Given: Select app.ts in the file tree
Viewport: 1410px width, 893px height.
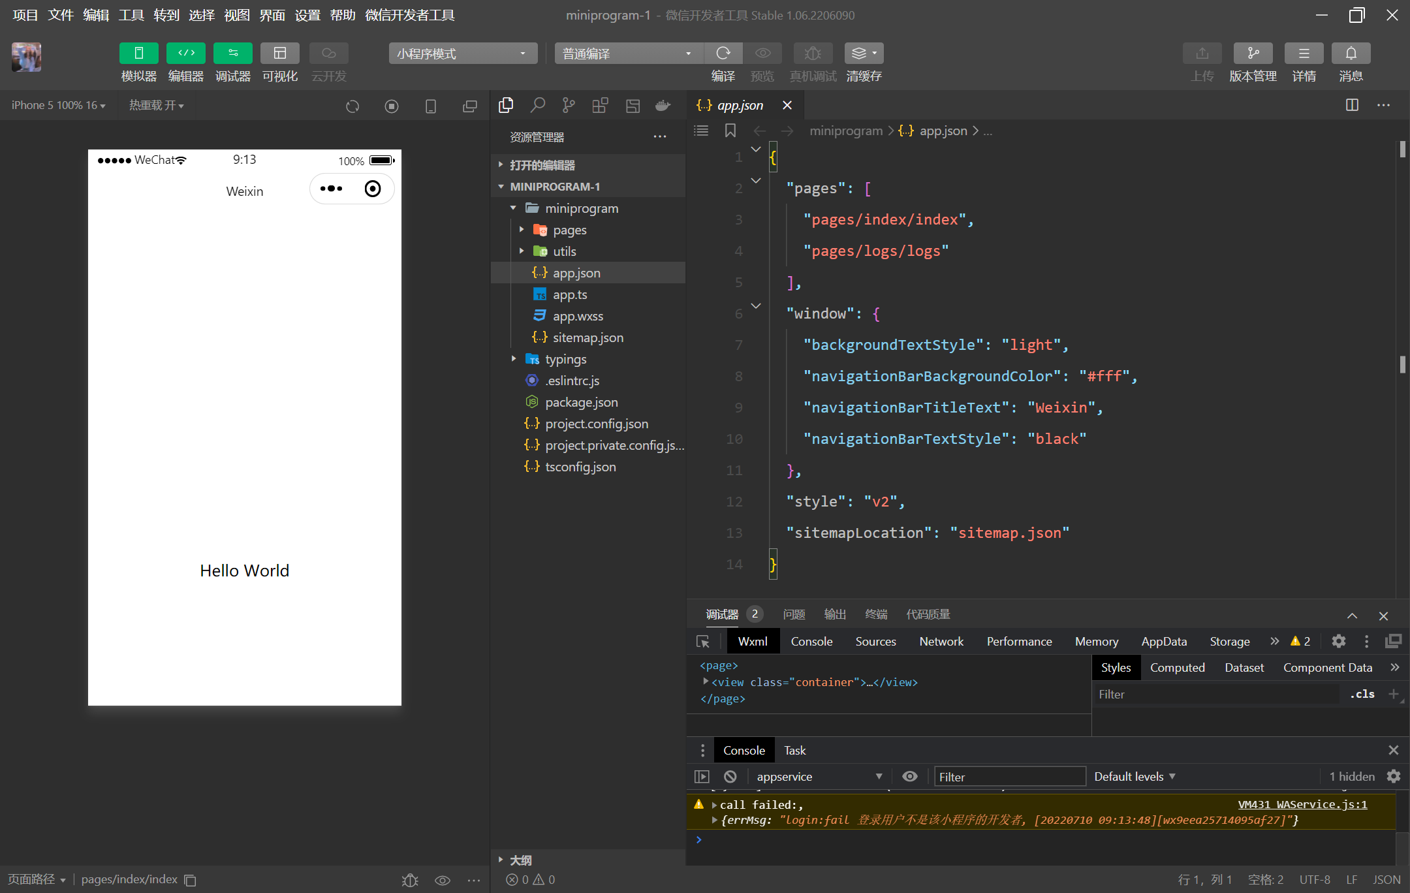Looking at the screenshot, I should click(x=588, y=294).
